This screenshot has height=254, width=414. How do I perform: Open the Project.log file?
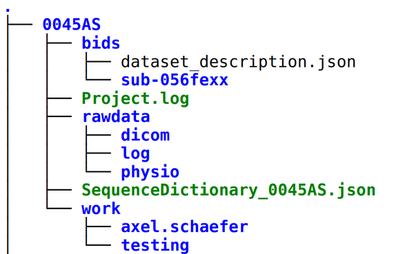[x=135, y=99]
